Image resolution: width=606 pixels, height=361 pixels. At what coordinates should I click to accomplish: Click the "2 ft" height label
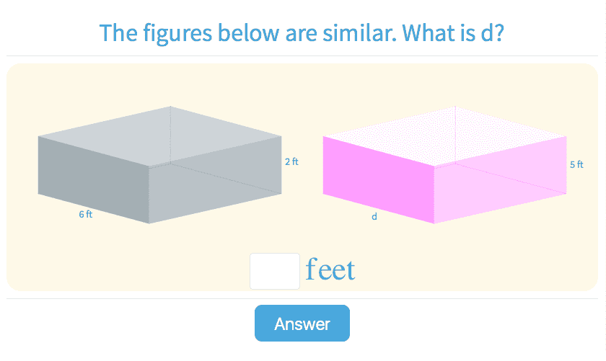(x=291, y=162)
